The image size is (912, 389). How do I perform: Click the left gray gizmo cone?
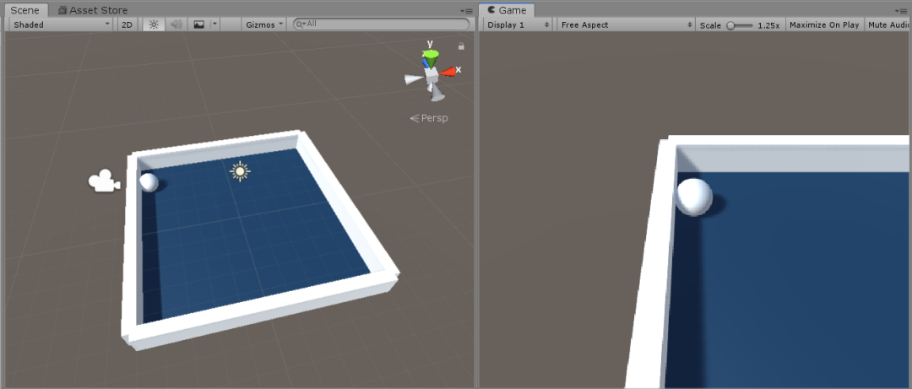coord(414,79)
